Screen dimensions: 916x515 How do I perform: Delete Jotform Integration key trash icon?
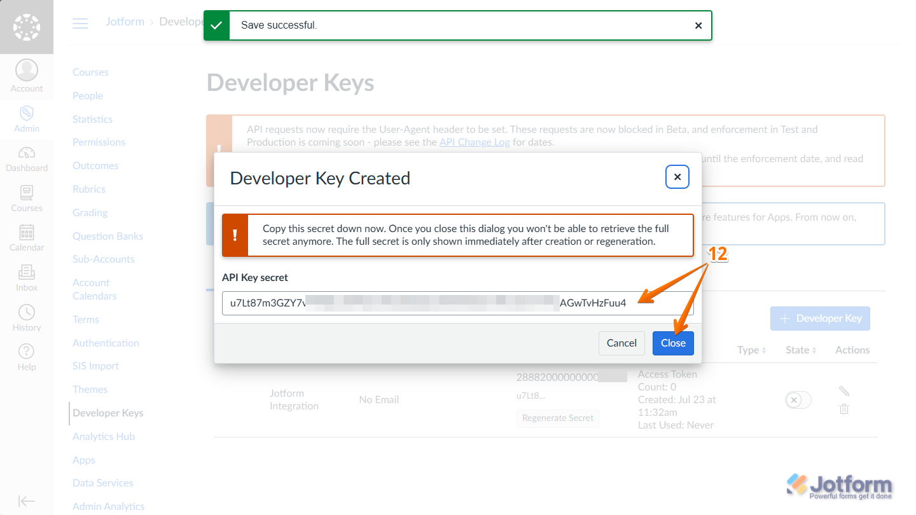tap(844, 409)
